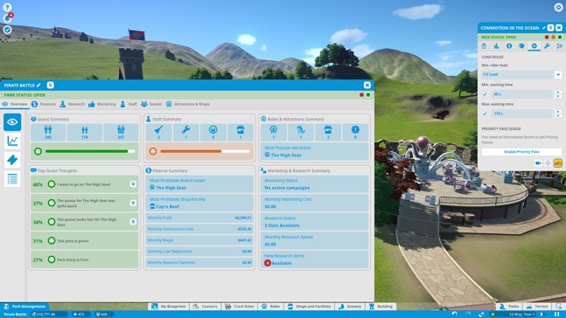
Task: Toggle the Max. waiting time checkbox
Action: (x=485, y=114)
